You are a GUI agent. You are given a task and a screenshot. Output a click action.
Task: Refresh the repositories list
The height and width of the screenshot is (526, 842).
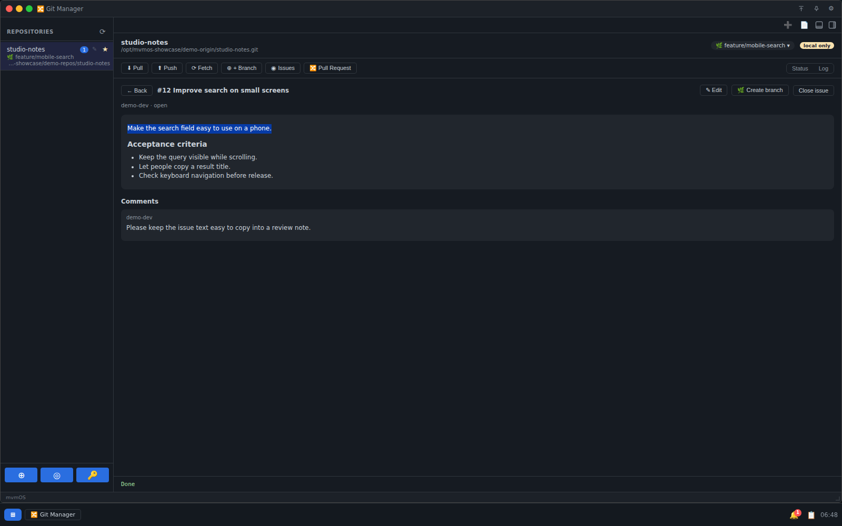[x=102, y=32]
